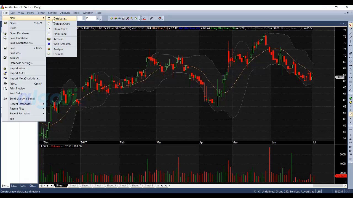The height and width of the screenshot is (198, 353).
Task: Select the parallel lines drawing tool
Action: coord(351,50)
